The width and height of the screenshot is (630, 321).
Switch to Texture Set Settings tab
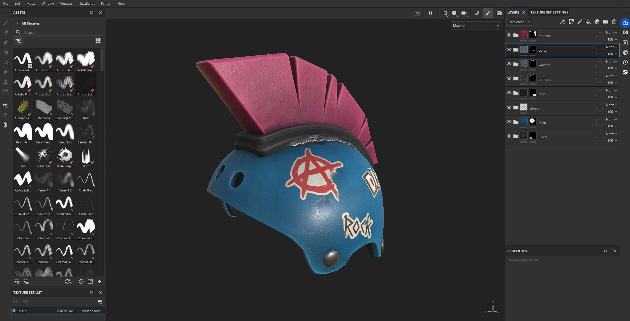coord(549,12)
